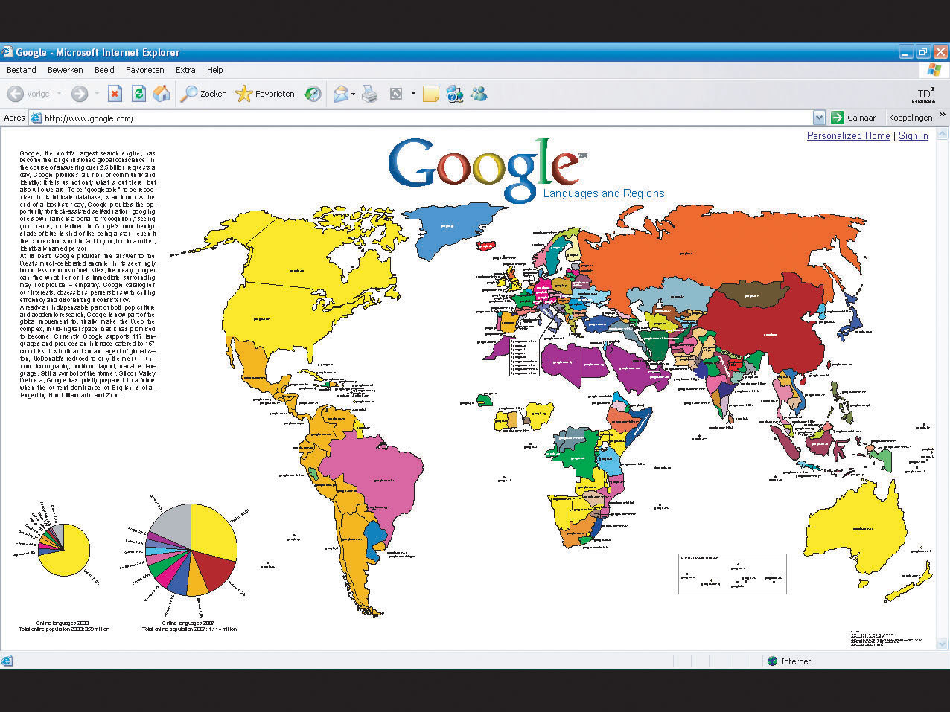This screenshot has width=950, height=712.
Task: Click the Mail envelope icon
Action: (340, 94)
